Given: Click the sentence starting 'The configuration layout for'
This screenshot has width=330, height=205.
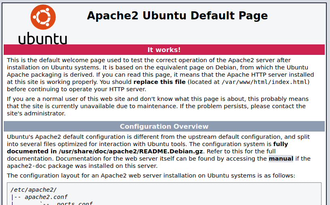Looking at the screenshot, I should 151,176.
